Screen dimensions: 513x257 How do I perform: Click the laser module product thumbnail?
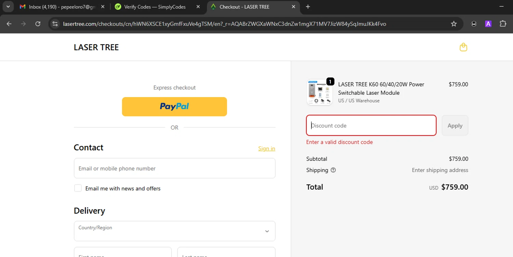coord(319,92)
